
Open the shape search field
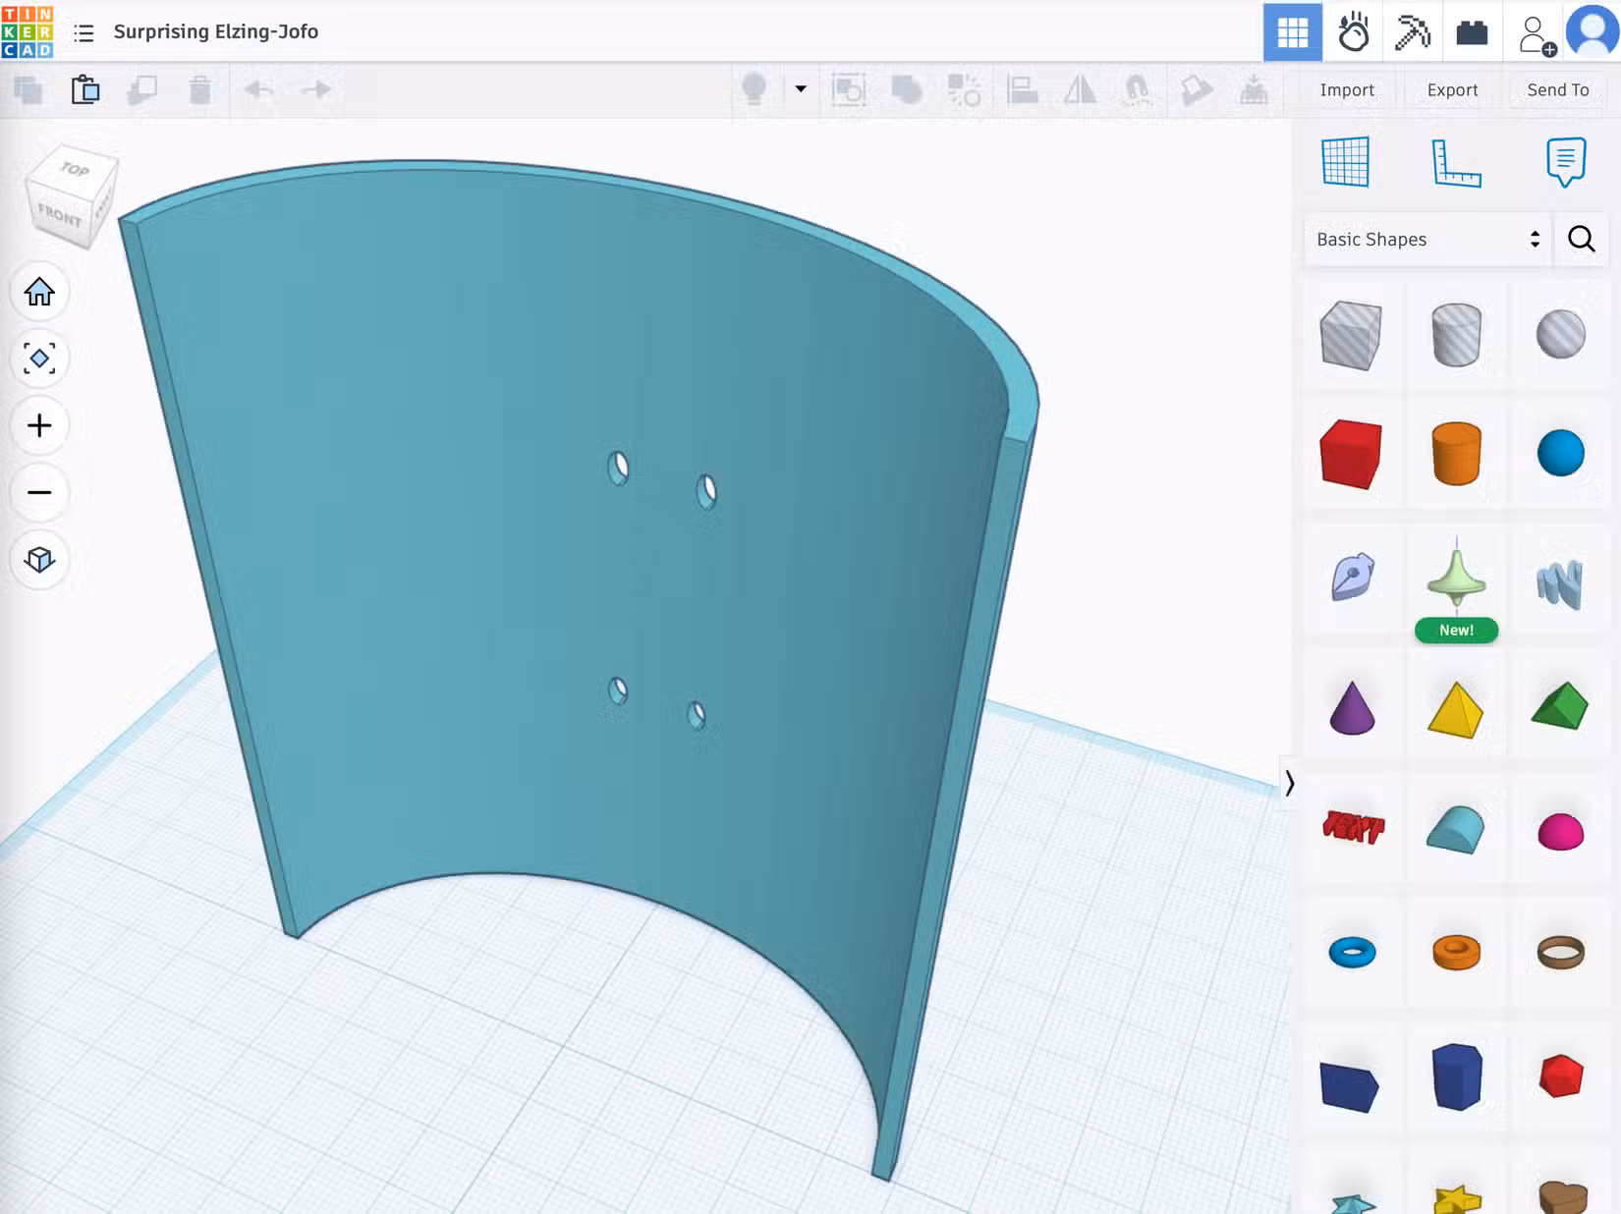1580,239
